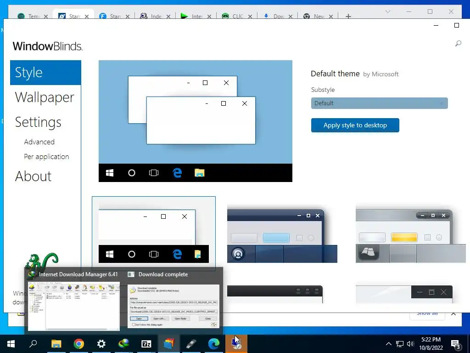Expand the Substyle Default dropdown
Viewport: 470px width, 353px height.
(379, 103)
